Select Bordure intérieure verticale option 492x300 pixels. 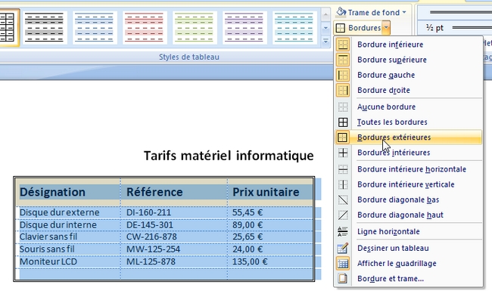409,184
